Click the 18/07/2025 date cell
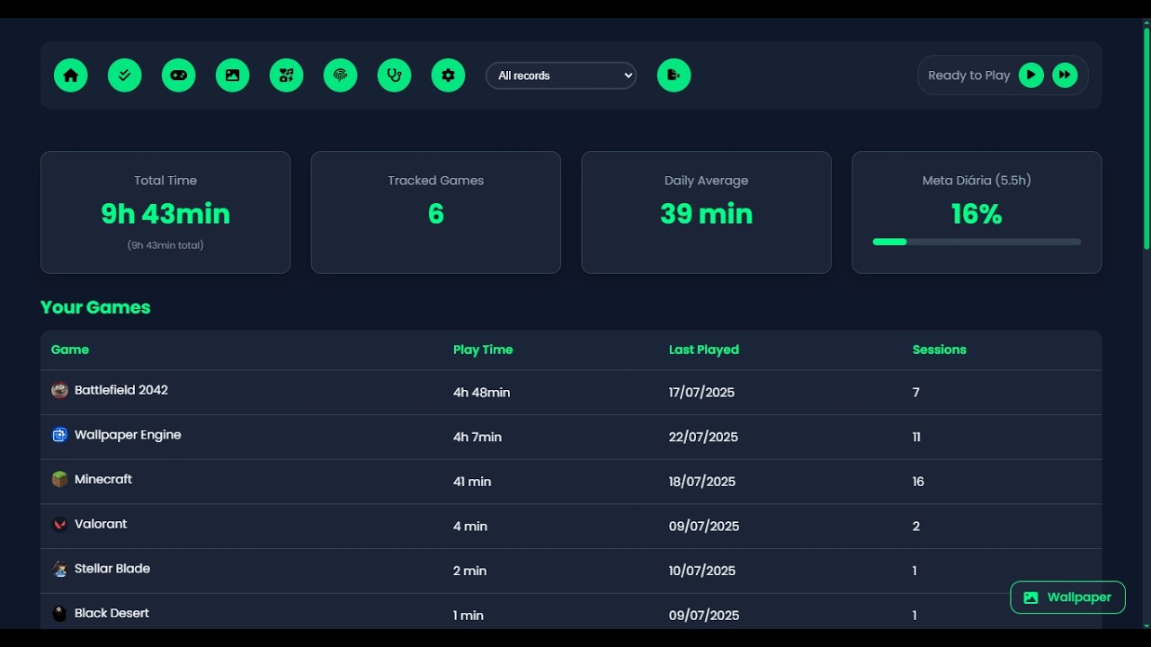The width and height of the screenshot is (1151, 647). [702, 482]
